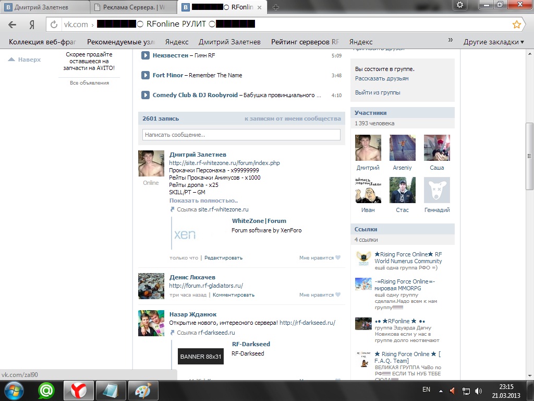Click the Yandex Я button in toolbar
534x401 pixels.
click(32, 25)
